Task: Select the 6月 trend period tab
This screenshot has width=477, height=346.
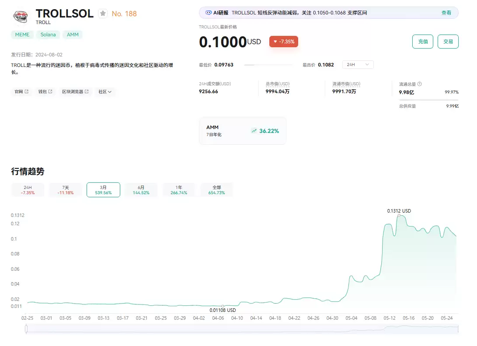Action: pyautogui.click(x=141, y=190)
